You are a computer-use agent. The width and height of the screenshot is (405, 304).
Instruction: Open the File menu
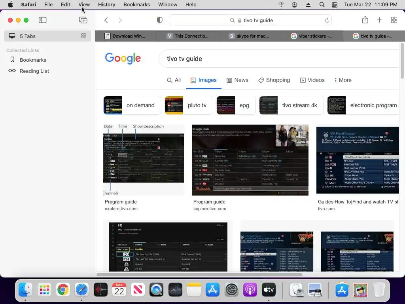[48, 5]
